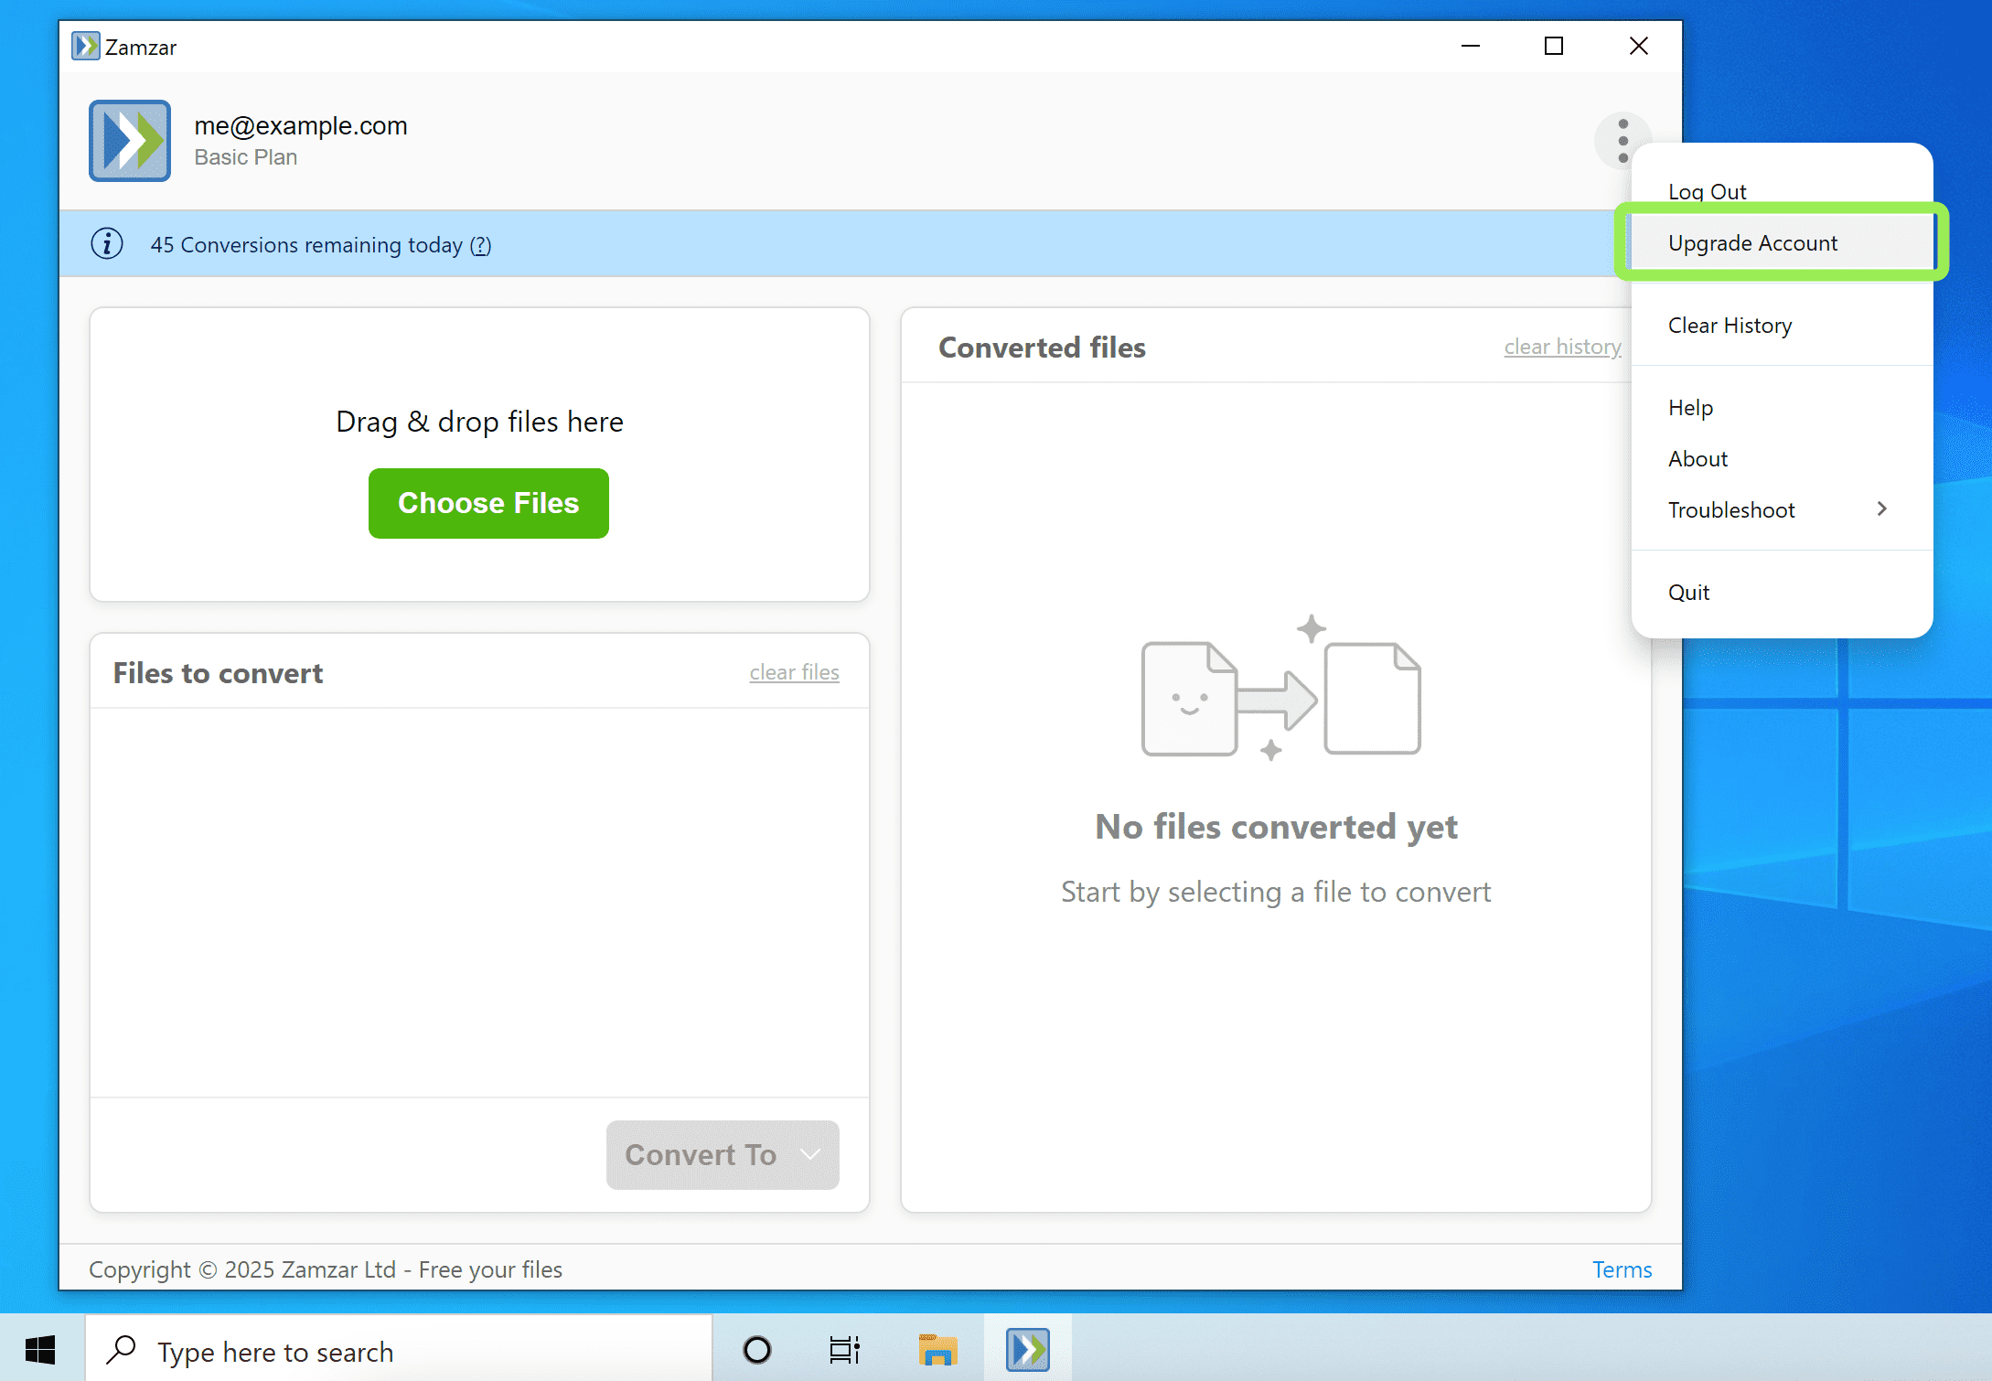Click the clear files link
This screenshot has width=1992, height=1381.
coord(794,672)
